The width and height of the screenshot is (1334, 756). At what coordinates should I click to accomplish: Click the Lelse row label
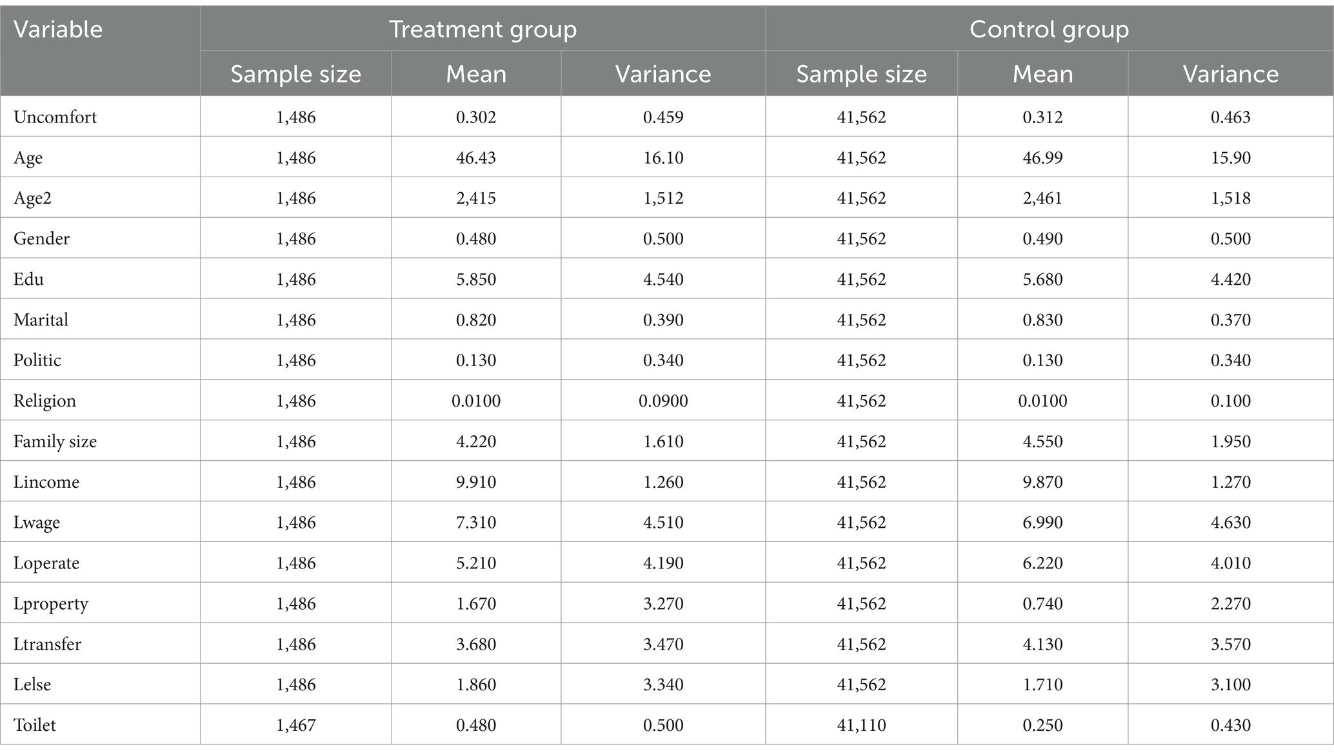tap(32, 684)
